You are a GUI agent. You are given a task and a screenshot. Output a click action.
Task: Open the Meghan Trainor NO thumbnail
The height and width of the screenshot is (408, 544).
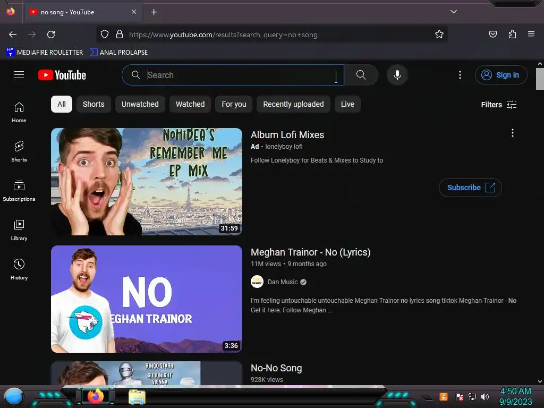[x=147, y=299]
